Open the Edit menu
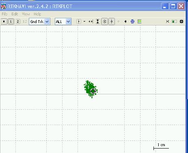The height and width of the screenshot is (153, 188). tap(15, 14)
